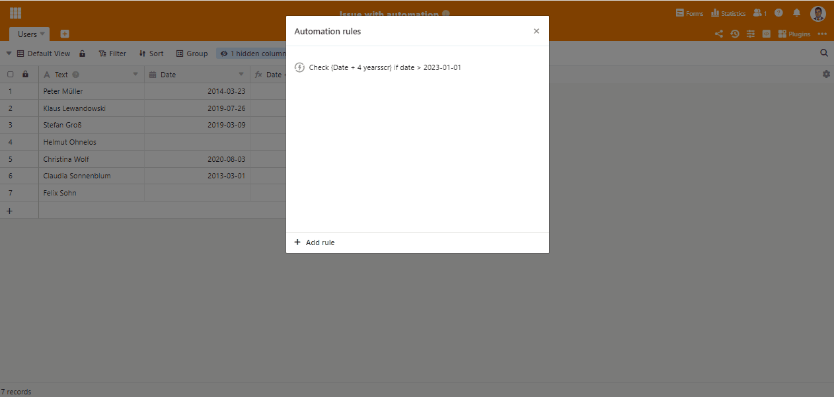Screen dimensions: 834x397
Task: Open the script code icon
Action: pos(767,34)
